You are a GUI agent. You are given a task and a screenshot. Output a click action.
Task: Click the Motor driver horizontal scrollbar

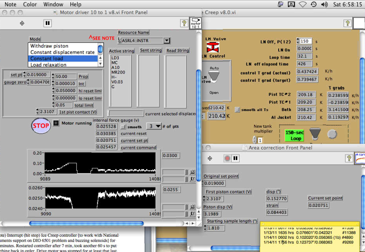click(x=86, y=224)
